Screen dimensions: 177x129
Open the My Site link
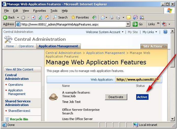click(133, 32)
